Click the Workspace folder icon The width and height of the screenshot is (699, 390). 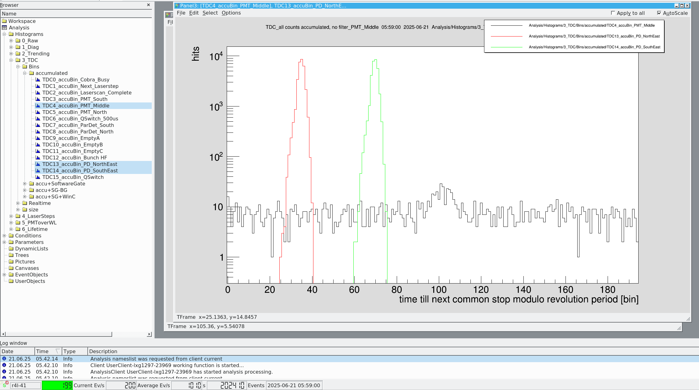point(4,21)
